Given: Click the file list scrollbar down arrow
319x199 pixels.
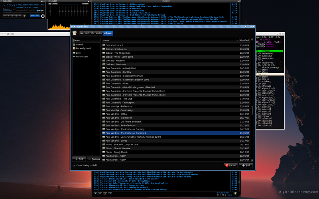Looking at the screenshot, I should (252, 160).
